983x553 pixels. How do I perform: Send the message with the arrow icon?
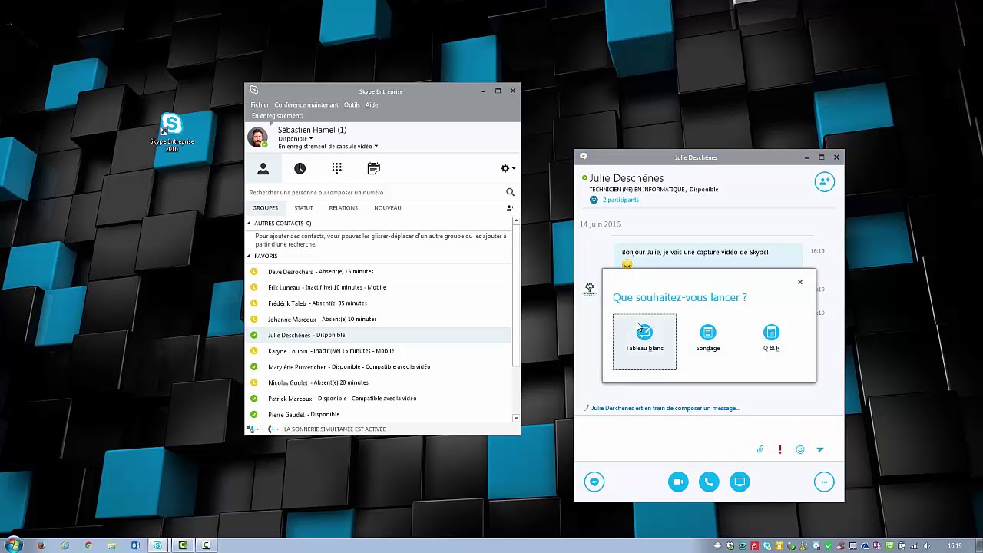(x=819, y=449)
